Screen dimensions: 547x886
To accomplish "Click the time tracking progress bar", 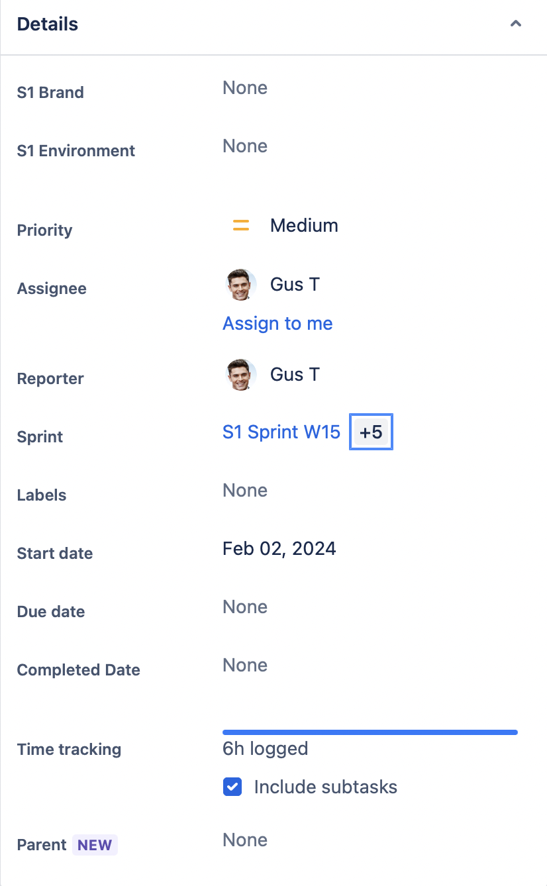I will coord(370,732).
